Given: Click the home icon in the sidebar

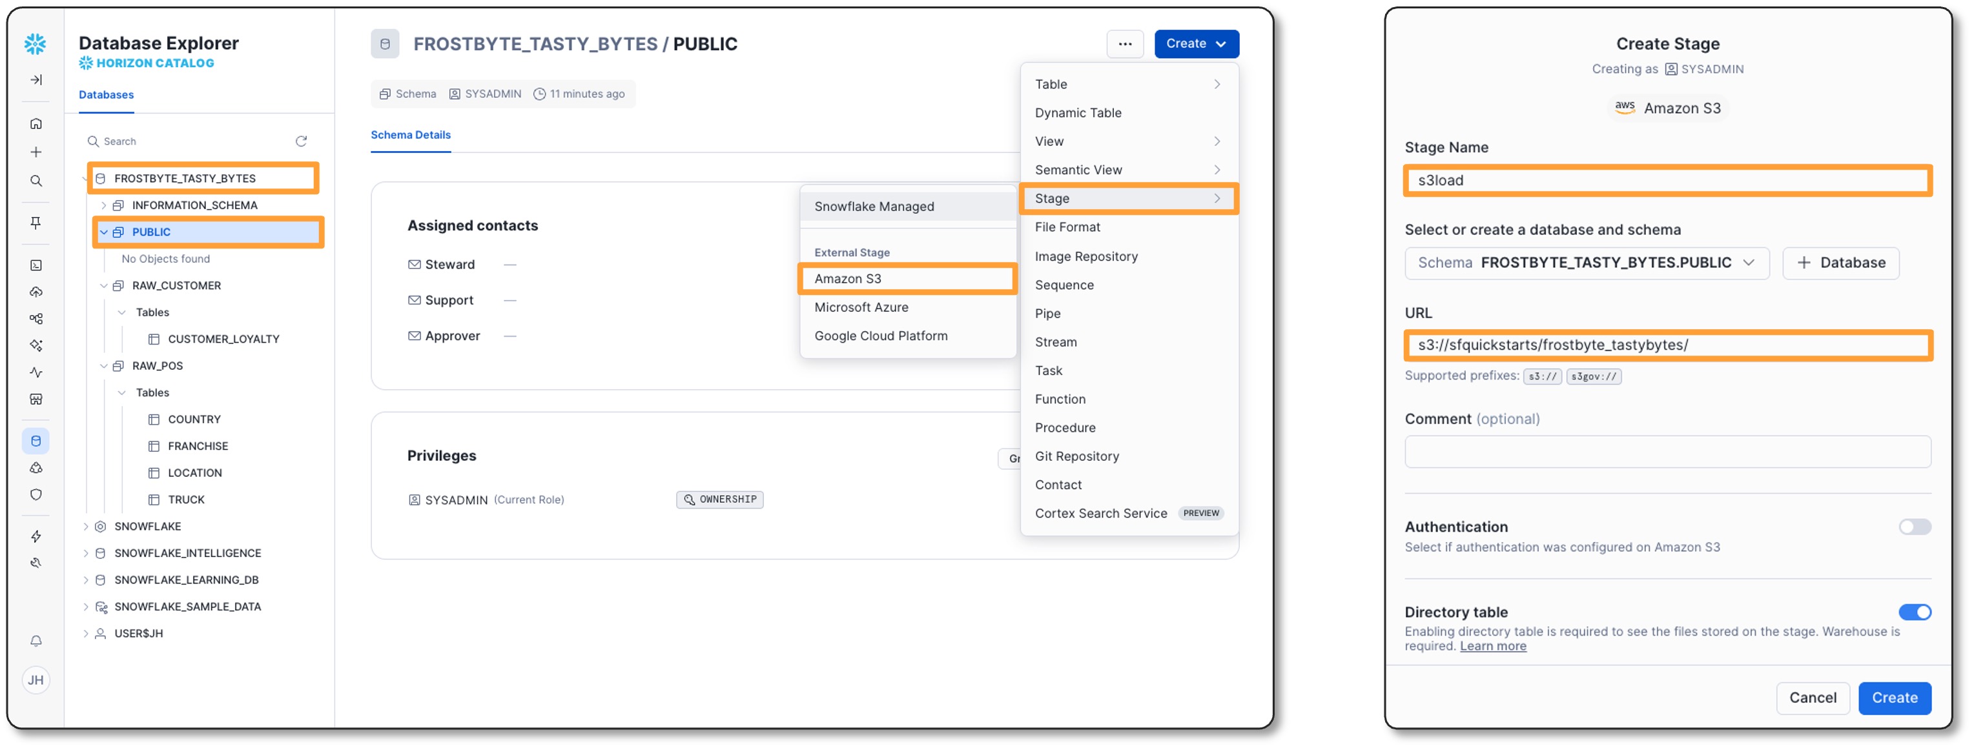Looking at the screenshot, I should click(36, 123).
